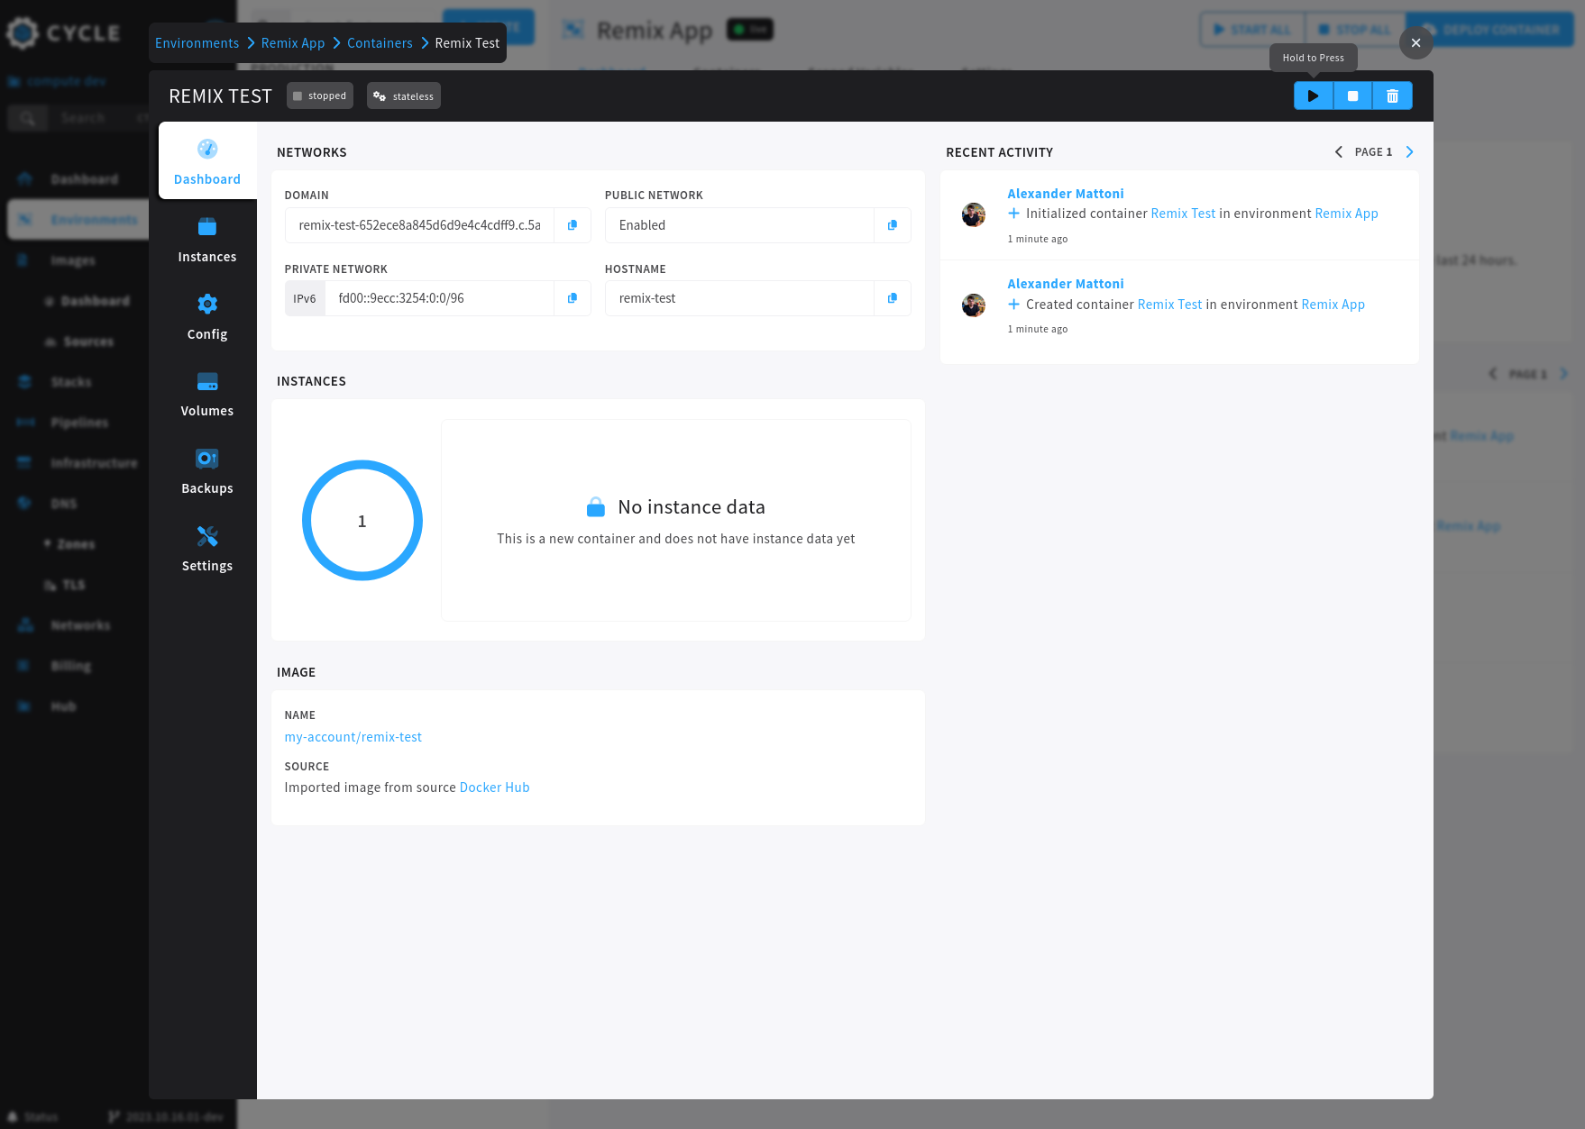Open Billing in background sidebar
Screen dimensions: 1585x1129
pyautogui.click(x=70, y=666)
